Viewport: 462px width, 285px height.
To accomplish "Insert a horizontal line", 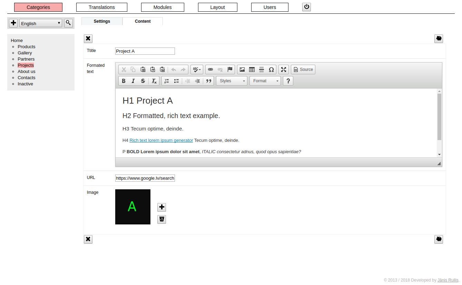I will coord(262,70).
